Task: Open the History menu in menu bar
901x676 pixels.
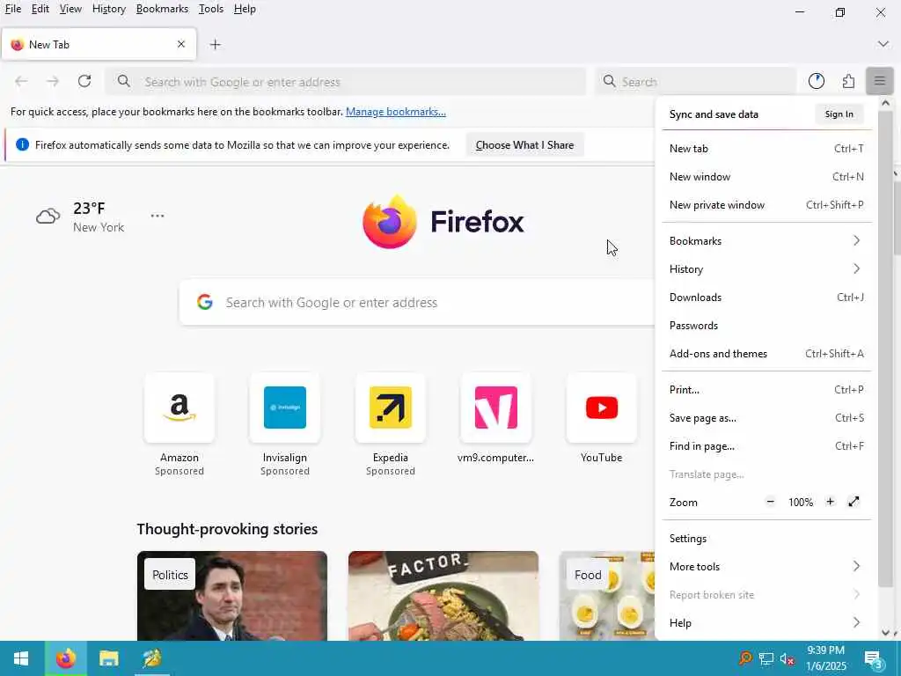Action: (x=108, y=9)
